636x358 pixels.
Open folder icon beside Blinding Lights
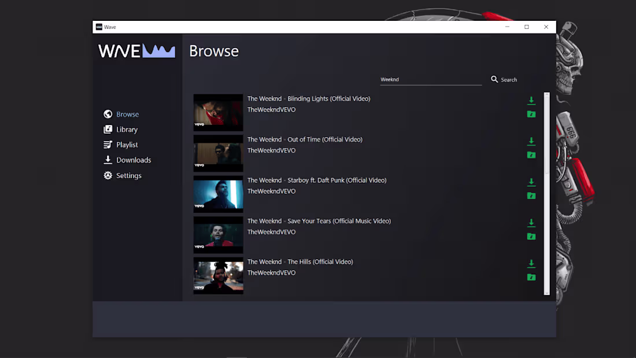pos(531,114)
